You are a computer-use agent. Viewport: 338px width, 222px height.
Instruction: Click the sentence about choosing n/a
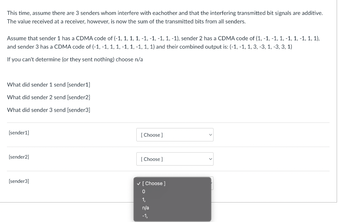click(x=75, y=59)
